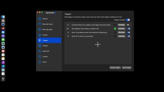Disable the Show Time Machine trigger switch

tap(128, 32)
